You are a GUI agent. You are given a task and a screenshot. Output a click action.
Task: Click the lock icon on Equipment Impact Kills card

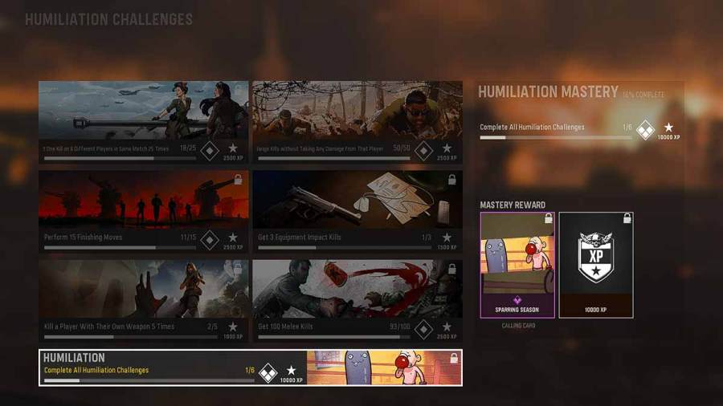452,180
